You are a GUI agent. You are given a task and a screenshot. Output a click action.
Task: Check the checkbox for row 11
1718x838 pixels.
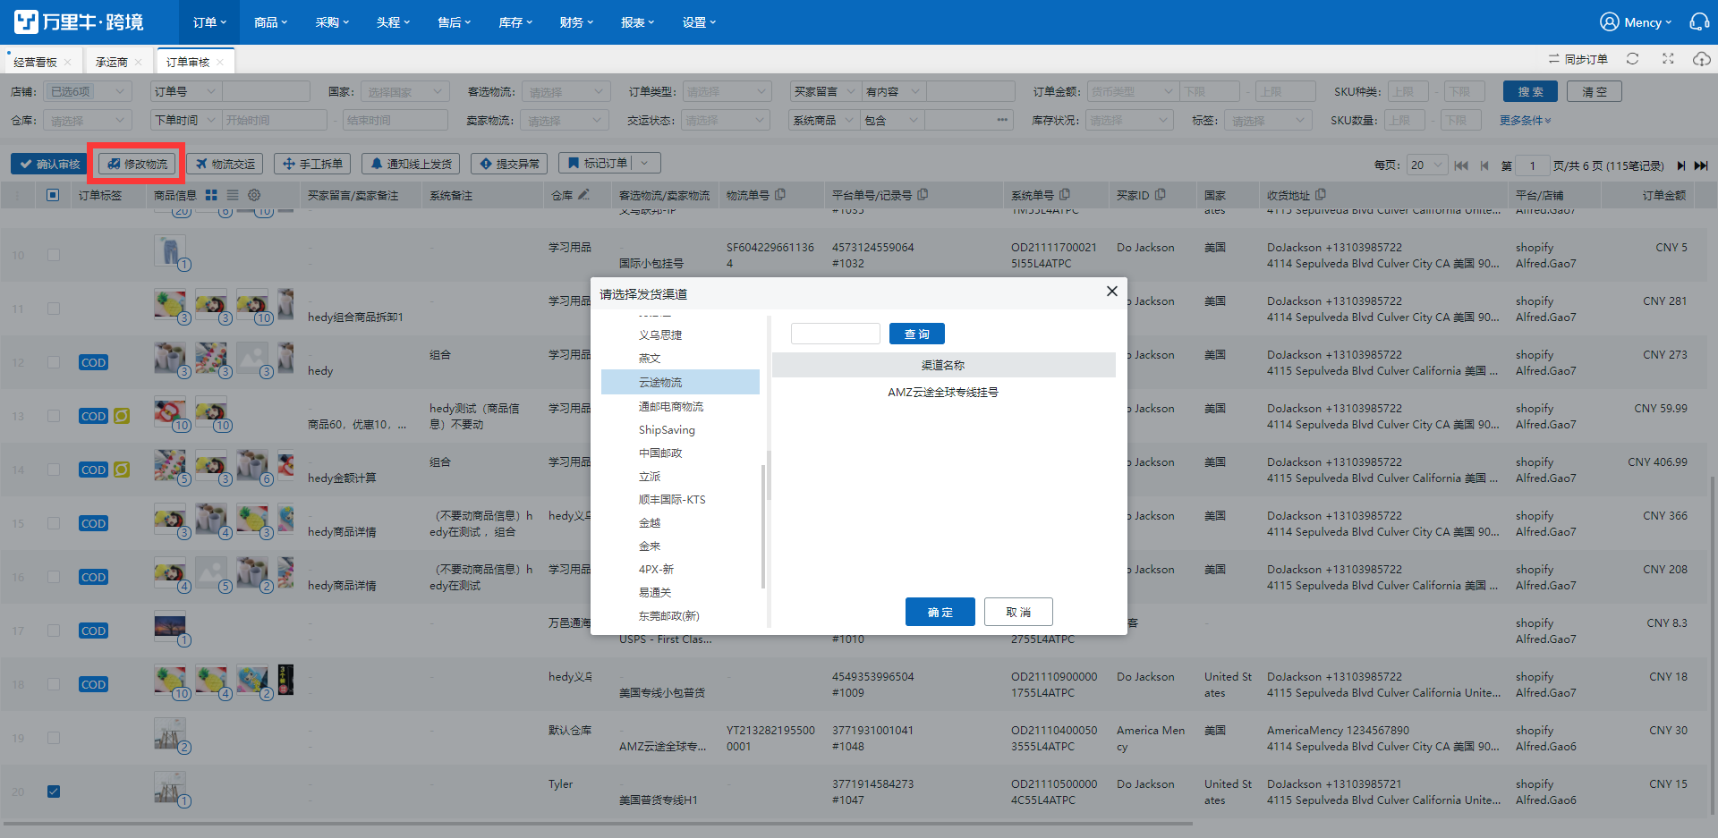(x=54, y=309)
